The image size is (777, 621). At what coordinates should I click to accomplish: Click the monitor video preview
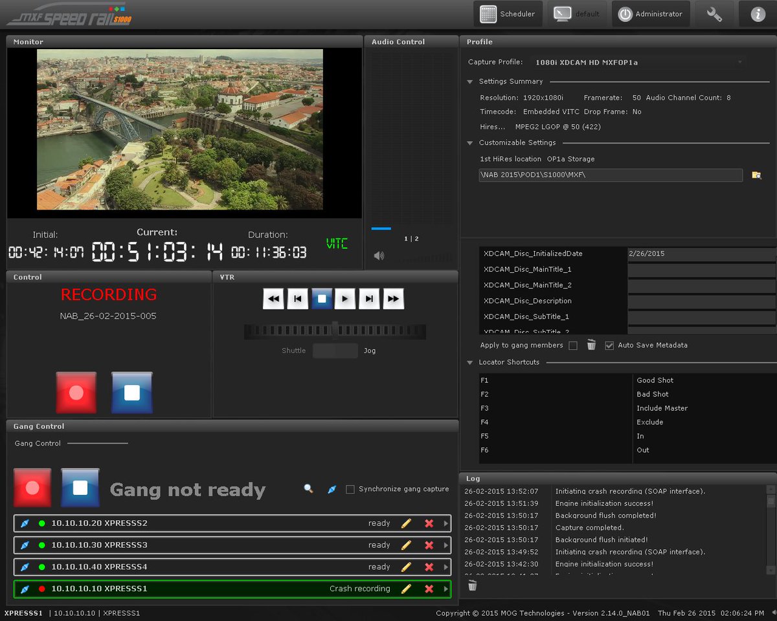[179, 129]
